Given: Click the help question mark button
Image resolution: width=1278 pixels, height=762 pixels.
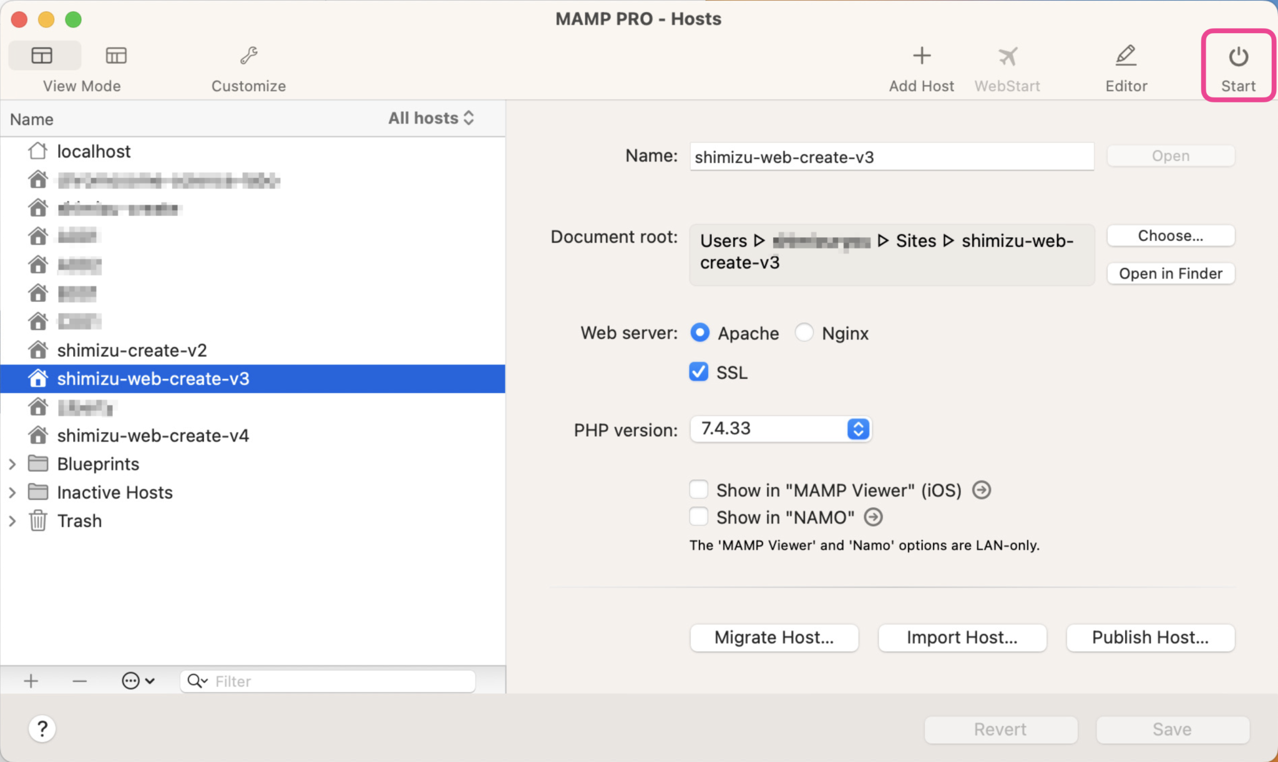Looking at the screenshot, I should coord(42,728).
